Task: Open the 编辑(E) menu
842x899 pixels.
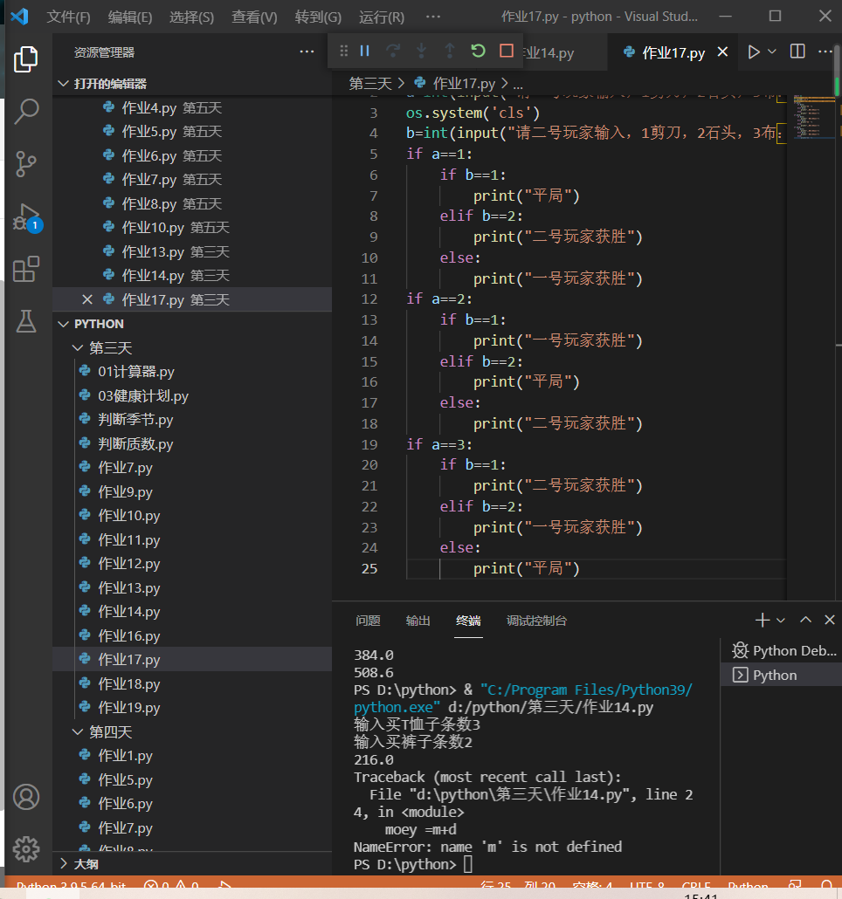Action: click(x=130, y=17)
